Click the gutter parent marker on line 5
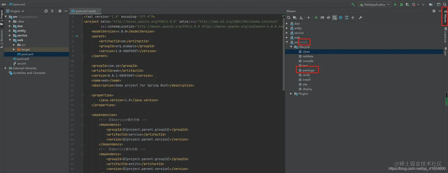The width and height of the screenshot is (448, 173). (77, 36)
